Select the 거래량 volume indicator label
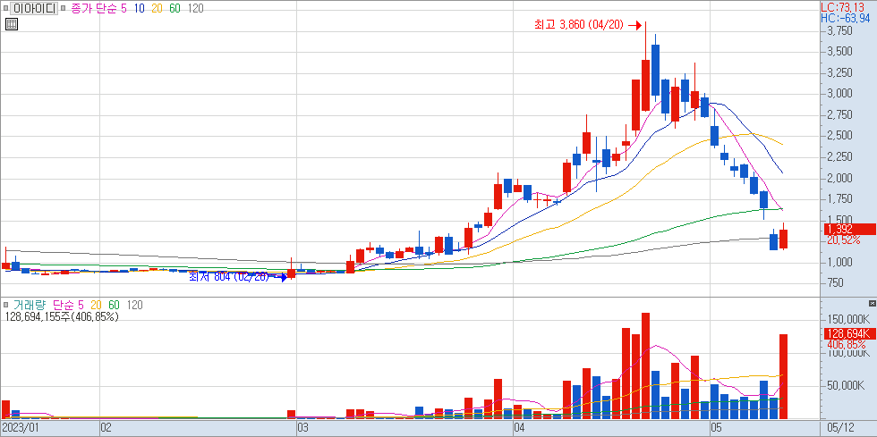The width and height of the screenshot is (877, 437). point(29,305)
